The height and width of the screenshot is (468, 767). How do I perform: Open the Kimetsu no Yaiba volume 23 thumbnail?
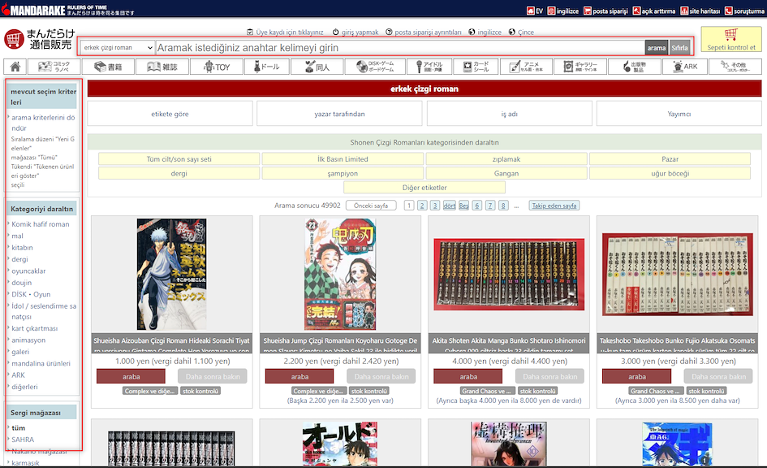click(x=340, y=274)
